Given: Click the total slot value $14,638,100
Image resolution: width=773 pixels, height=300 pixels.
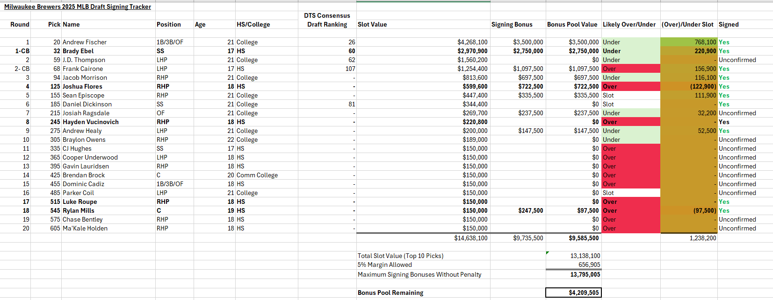Looking at the screenshot, I should coord(470,238).
